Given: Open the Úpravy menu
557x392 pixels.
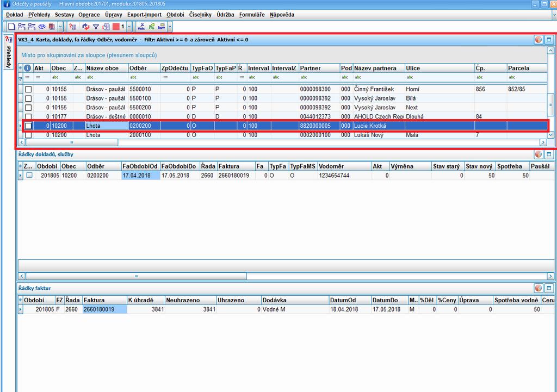Looking at the screenshot, I should tap(113, 15).
